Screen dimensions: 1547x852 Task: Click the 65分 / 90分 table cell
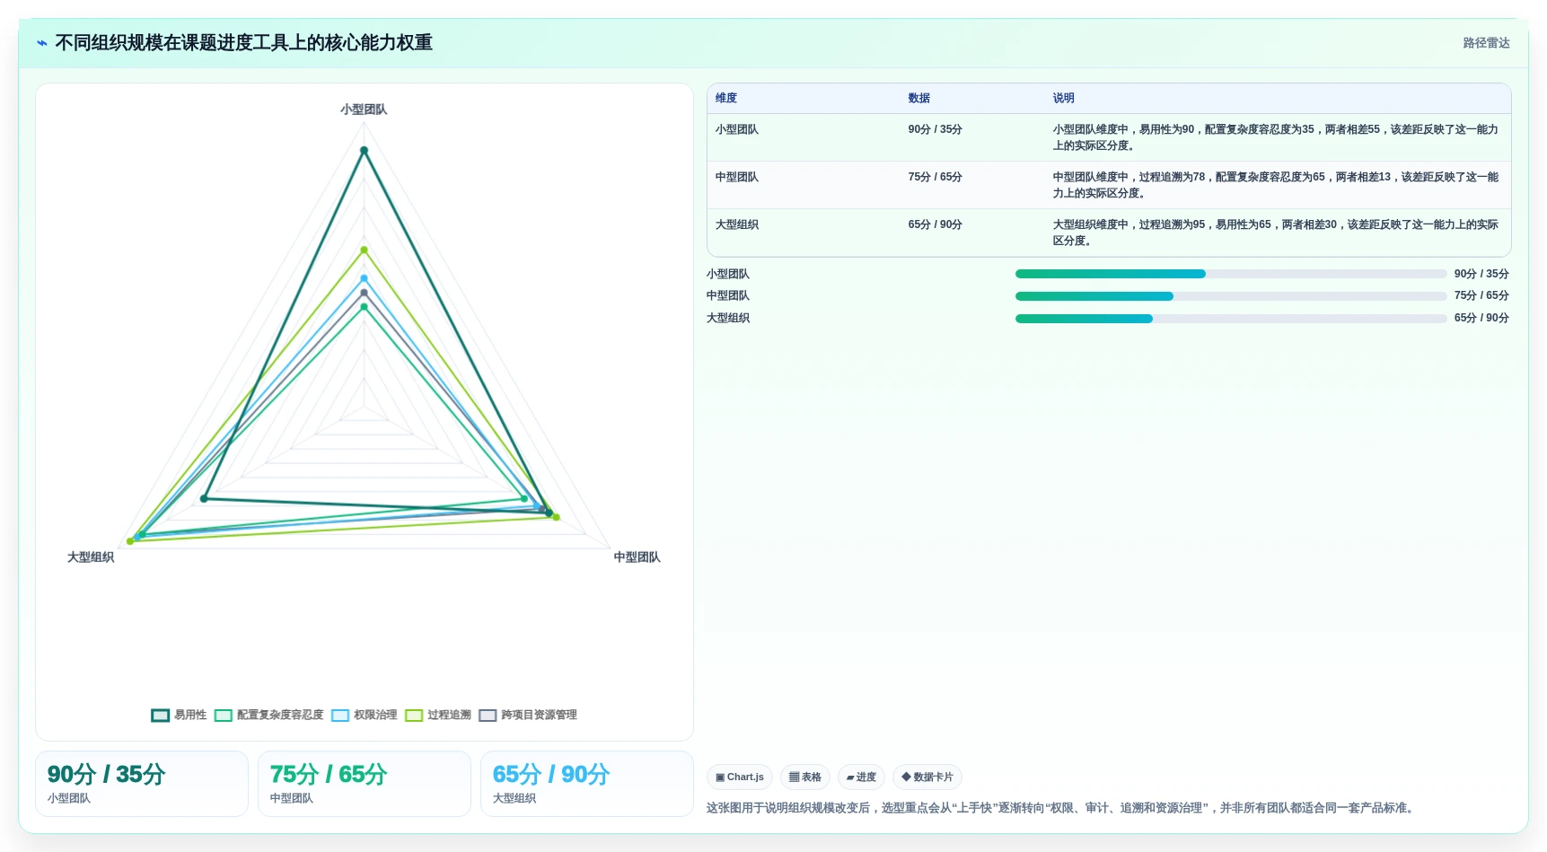(x=935, y=224)
